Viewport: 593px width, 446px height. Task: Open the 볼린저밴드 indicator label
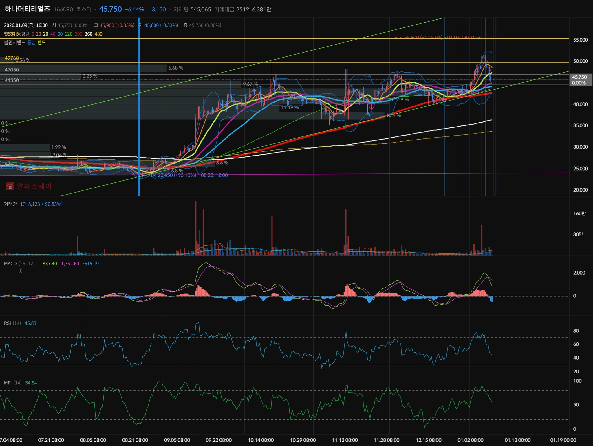pos(14,42)
